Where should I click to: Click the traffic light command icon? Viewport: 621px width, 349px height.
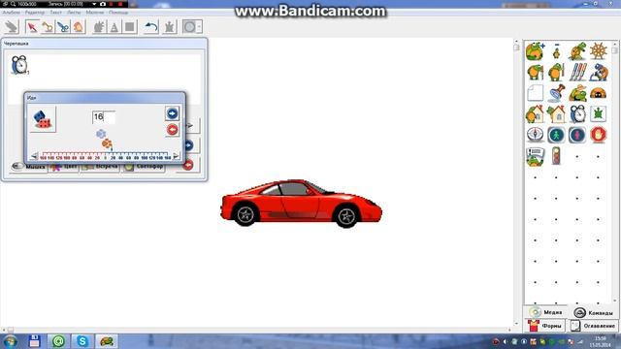pos(556,156)
